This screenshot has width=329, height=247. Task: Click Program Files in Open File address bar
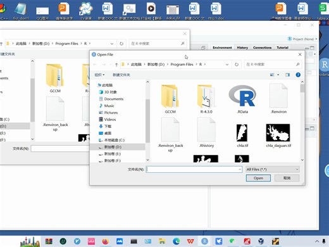[182, 65]
